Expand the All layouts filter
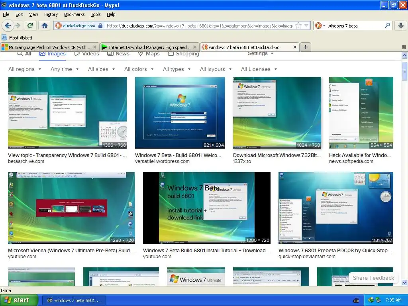The image size is (408, 306). point(216,69)
